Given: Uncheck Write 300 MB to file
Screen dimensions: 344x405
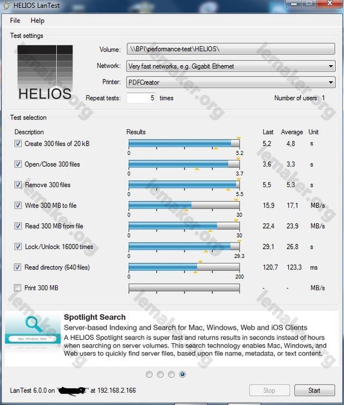Looking at the screenshot, I should tap(18, 206).
